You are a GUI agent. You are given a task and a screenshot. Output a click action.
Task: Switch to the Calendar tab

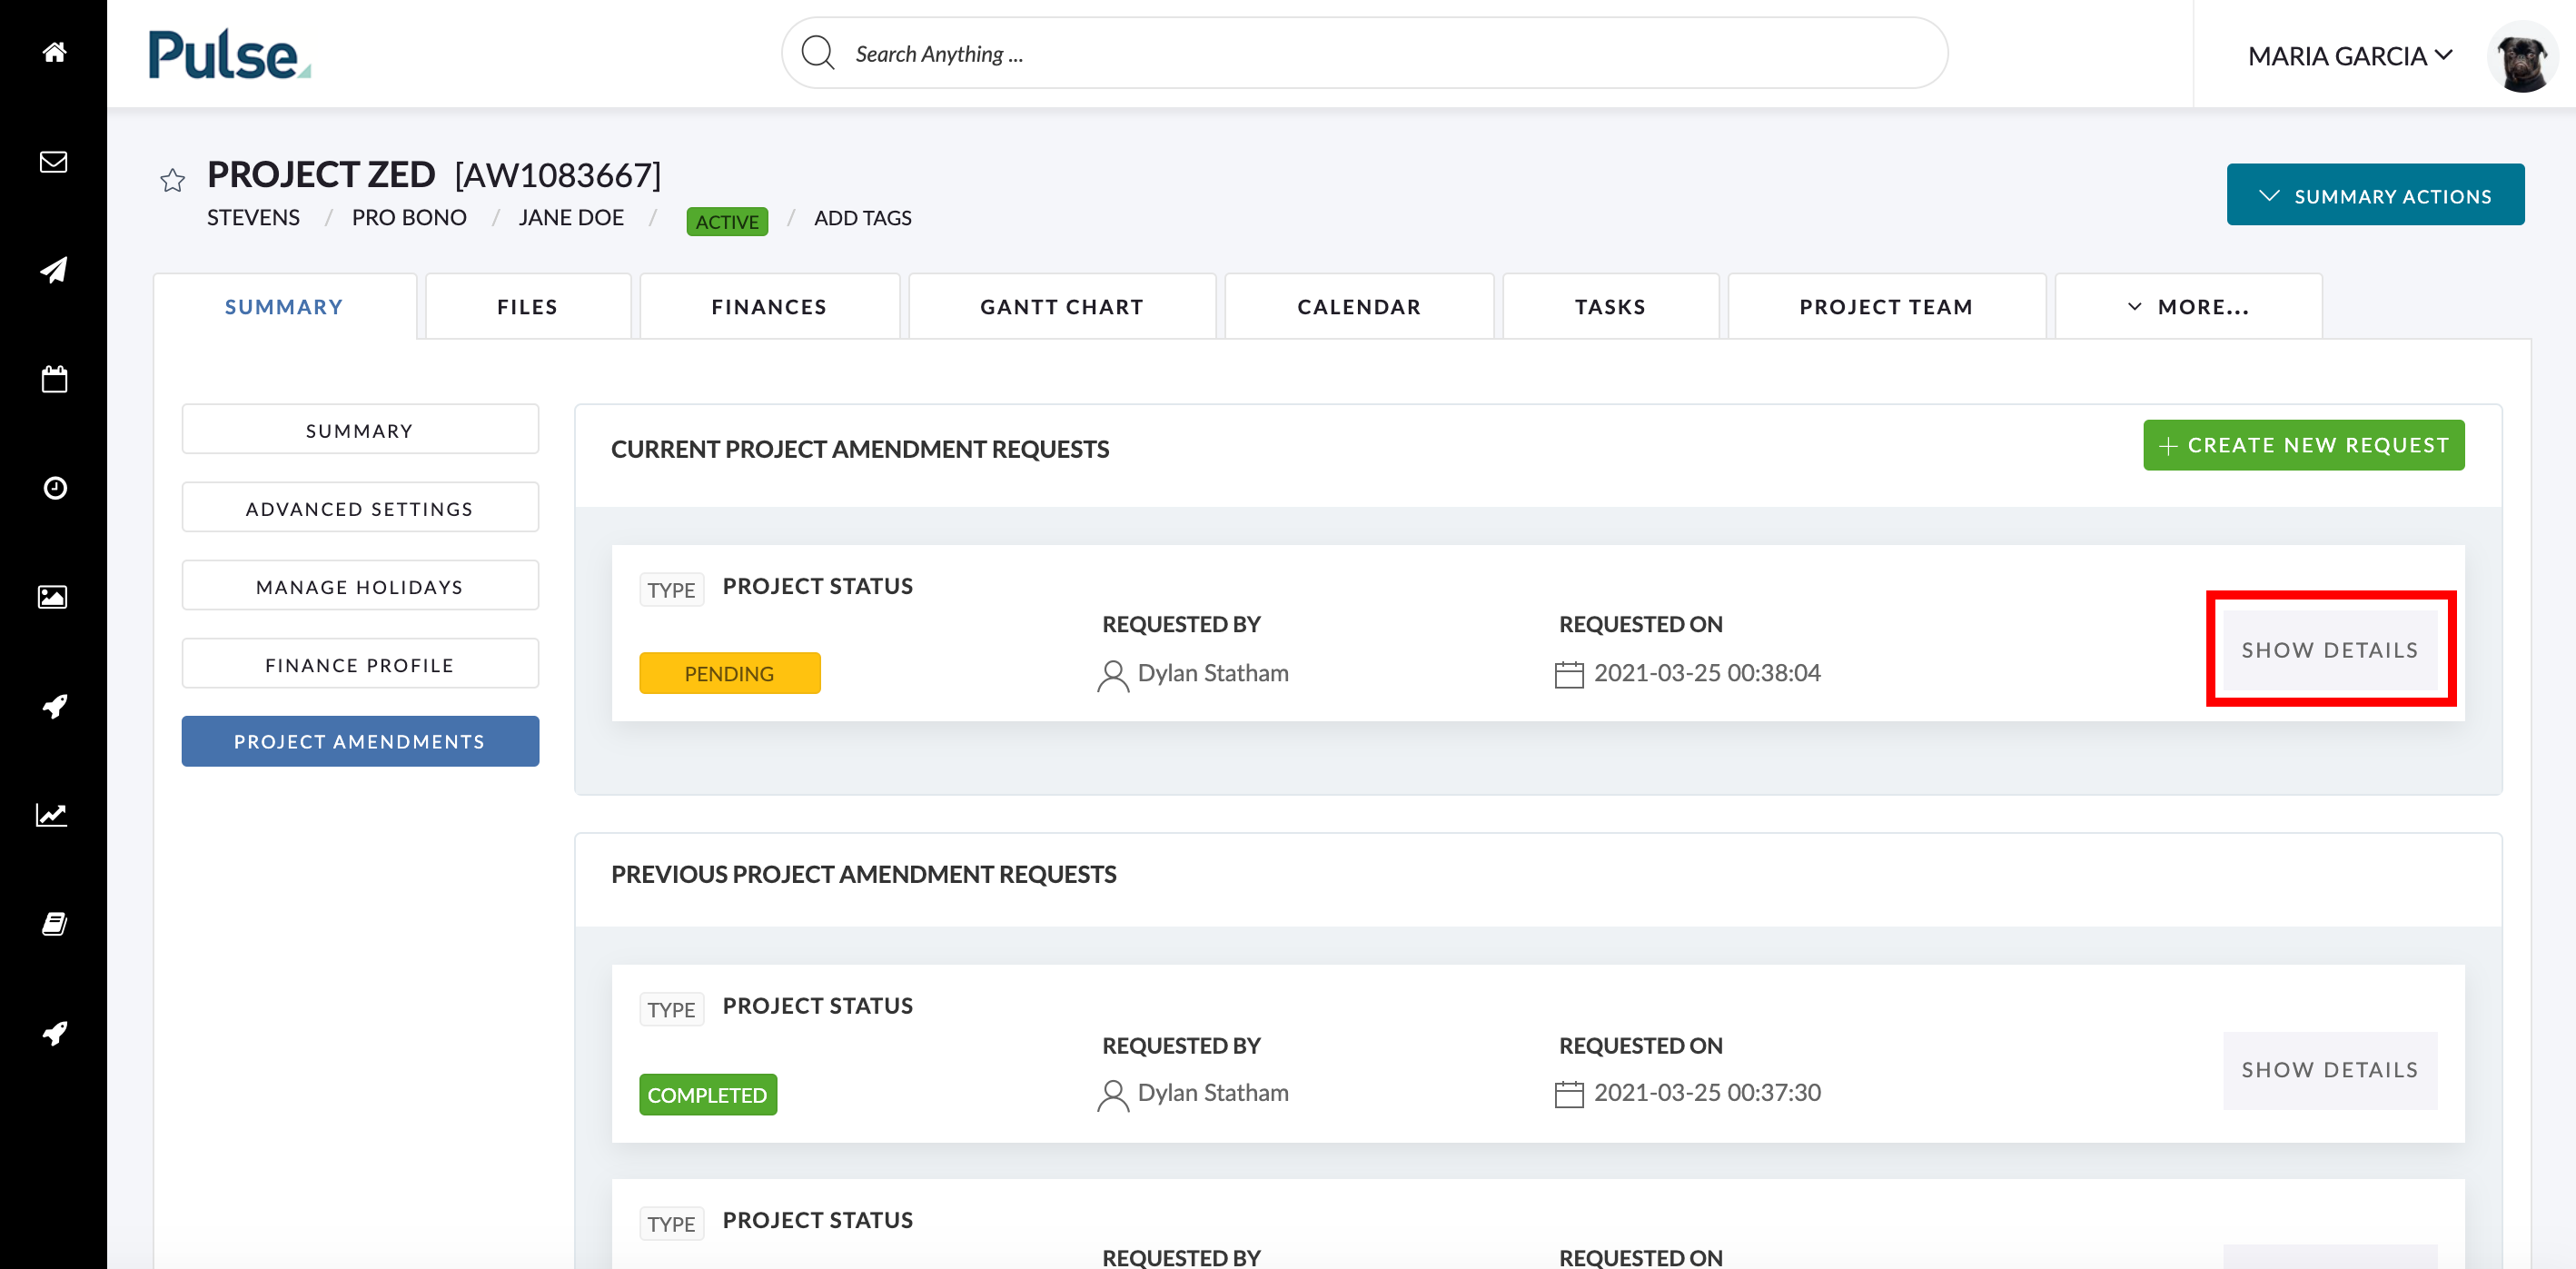click(x=1359, y=307)
